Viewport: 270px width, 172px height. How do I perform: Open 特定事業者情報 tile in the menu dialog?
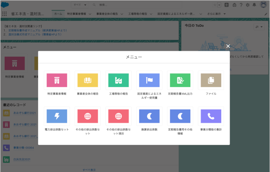(x=57, y=80)
